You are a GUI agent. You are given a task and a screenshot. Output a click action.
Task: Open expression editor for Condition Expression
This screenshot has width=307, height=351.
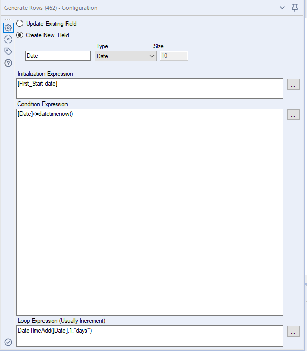coord(293,115)
